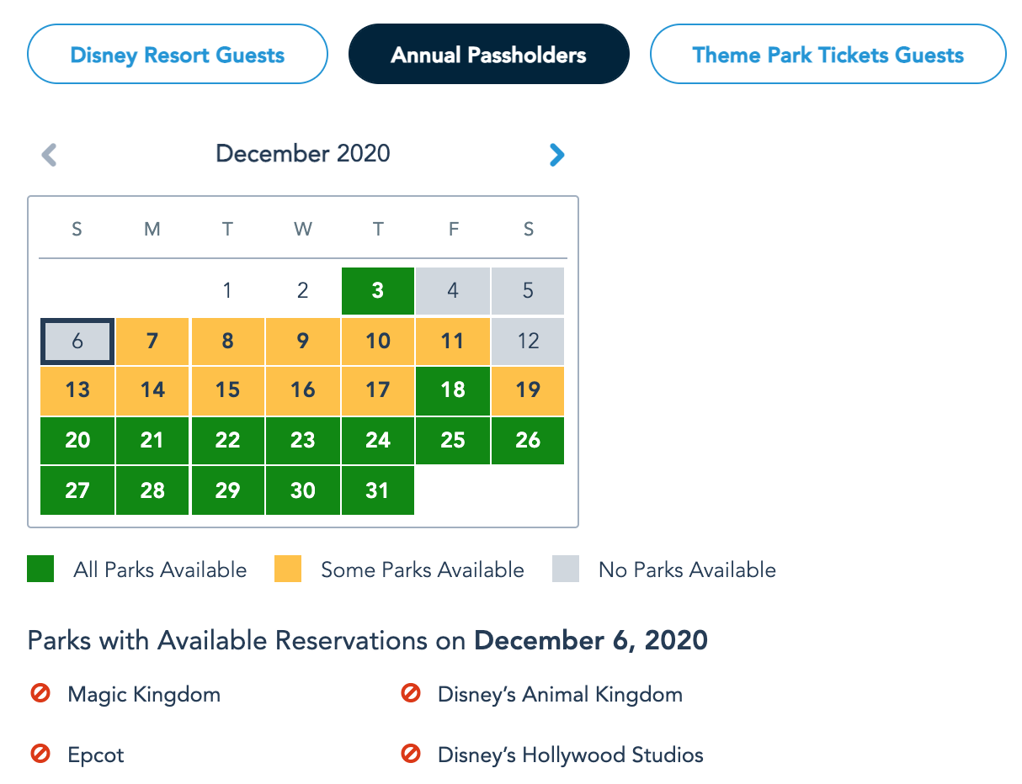1022x784 pixels.
Task: Pick December 19 on the calendar
Action: pos(528,390)
